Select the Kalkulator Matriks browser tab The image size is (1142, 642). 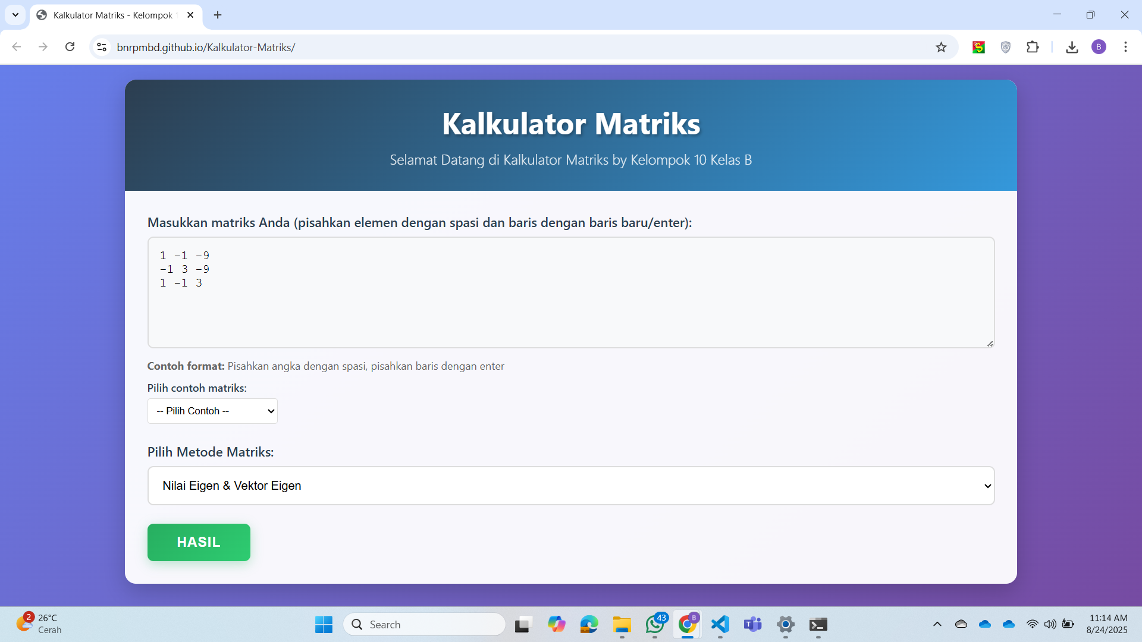click(x=116, y=15)
